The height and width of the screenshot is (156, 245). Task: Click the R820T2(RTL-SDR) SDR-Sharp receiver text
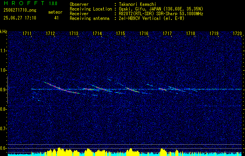click(x=161, y=14)
